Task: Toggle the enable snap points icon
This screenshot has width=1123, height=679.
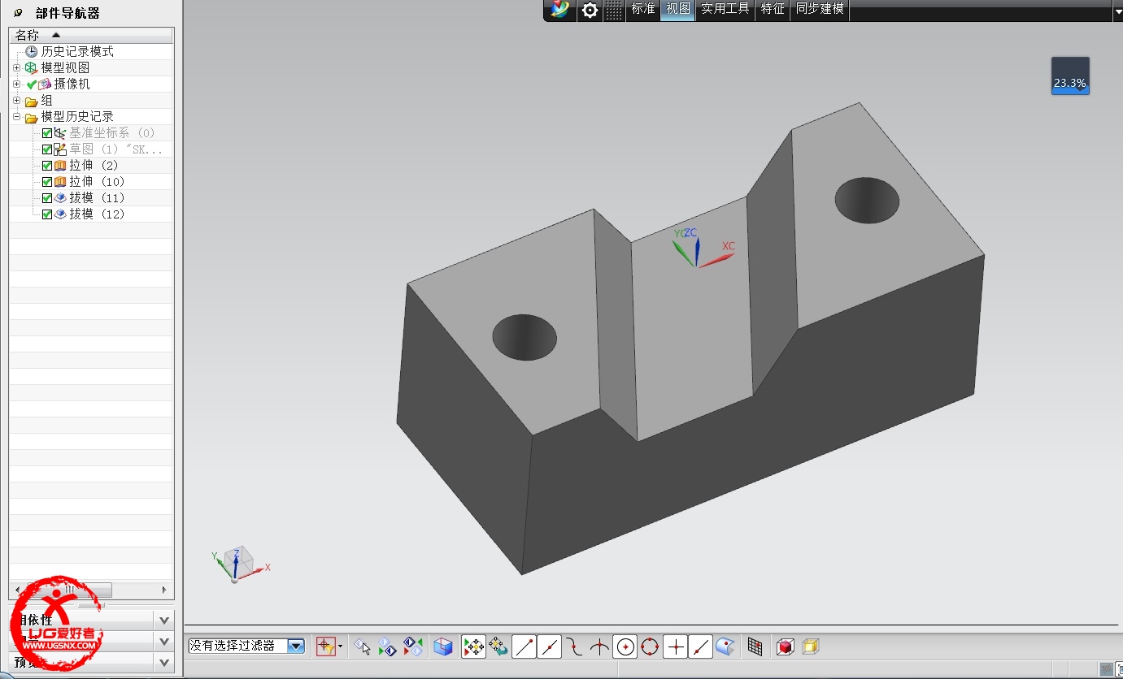Action: coord(473,647)
